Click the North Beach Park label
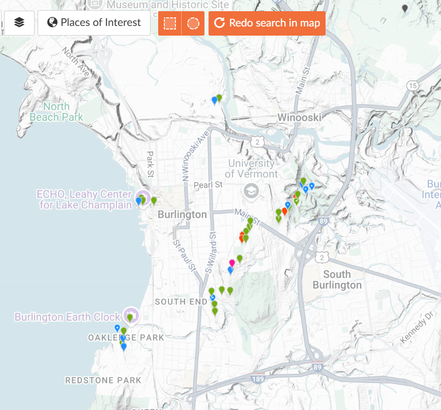 (56, 112)
